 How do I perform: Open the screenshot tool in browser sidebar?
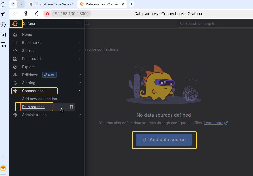(x=3, y=45)
